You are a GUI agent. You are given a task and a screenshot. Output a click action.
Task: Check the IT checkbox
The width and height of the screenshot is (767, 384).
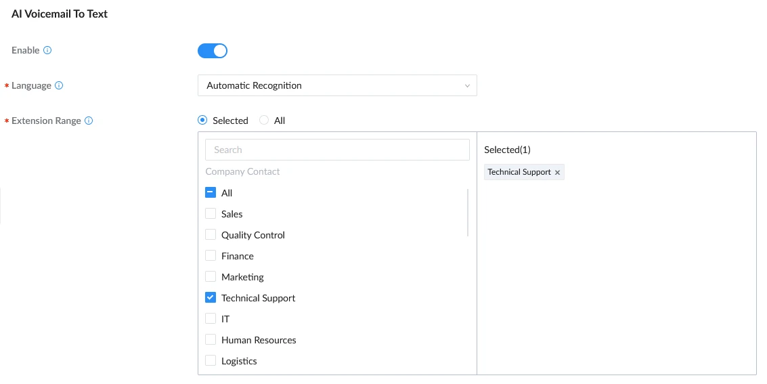(211, 318)
